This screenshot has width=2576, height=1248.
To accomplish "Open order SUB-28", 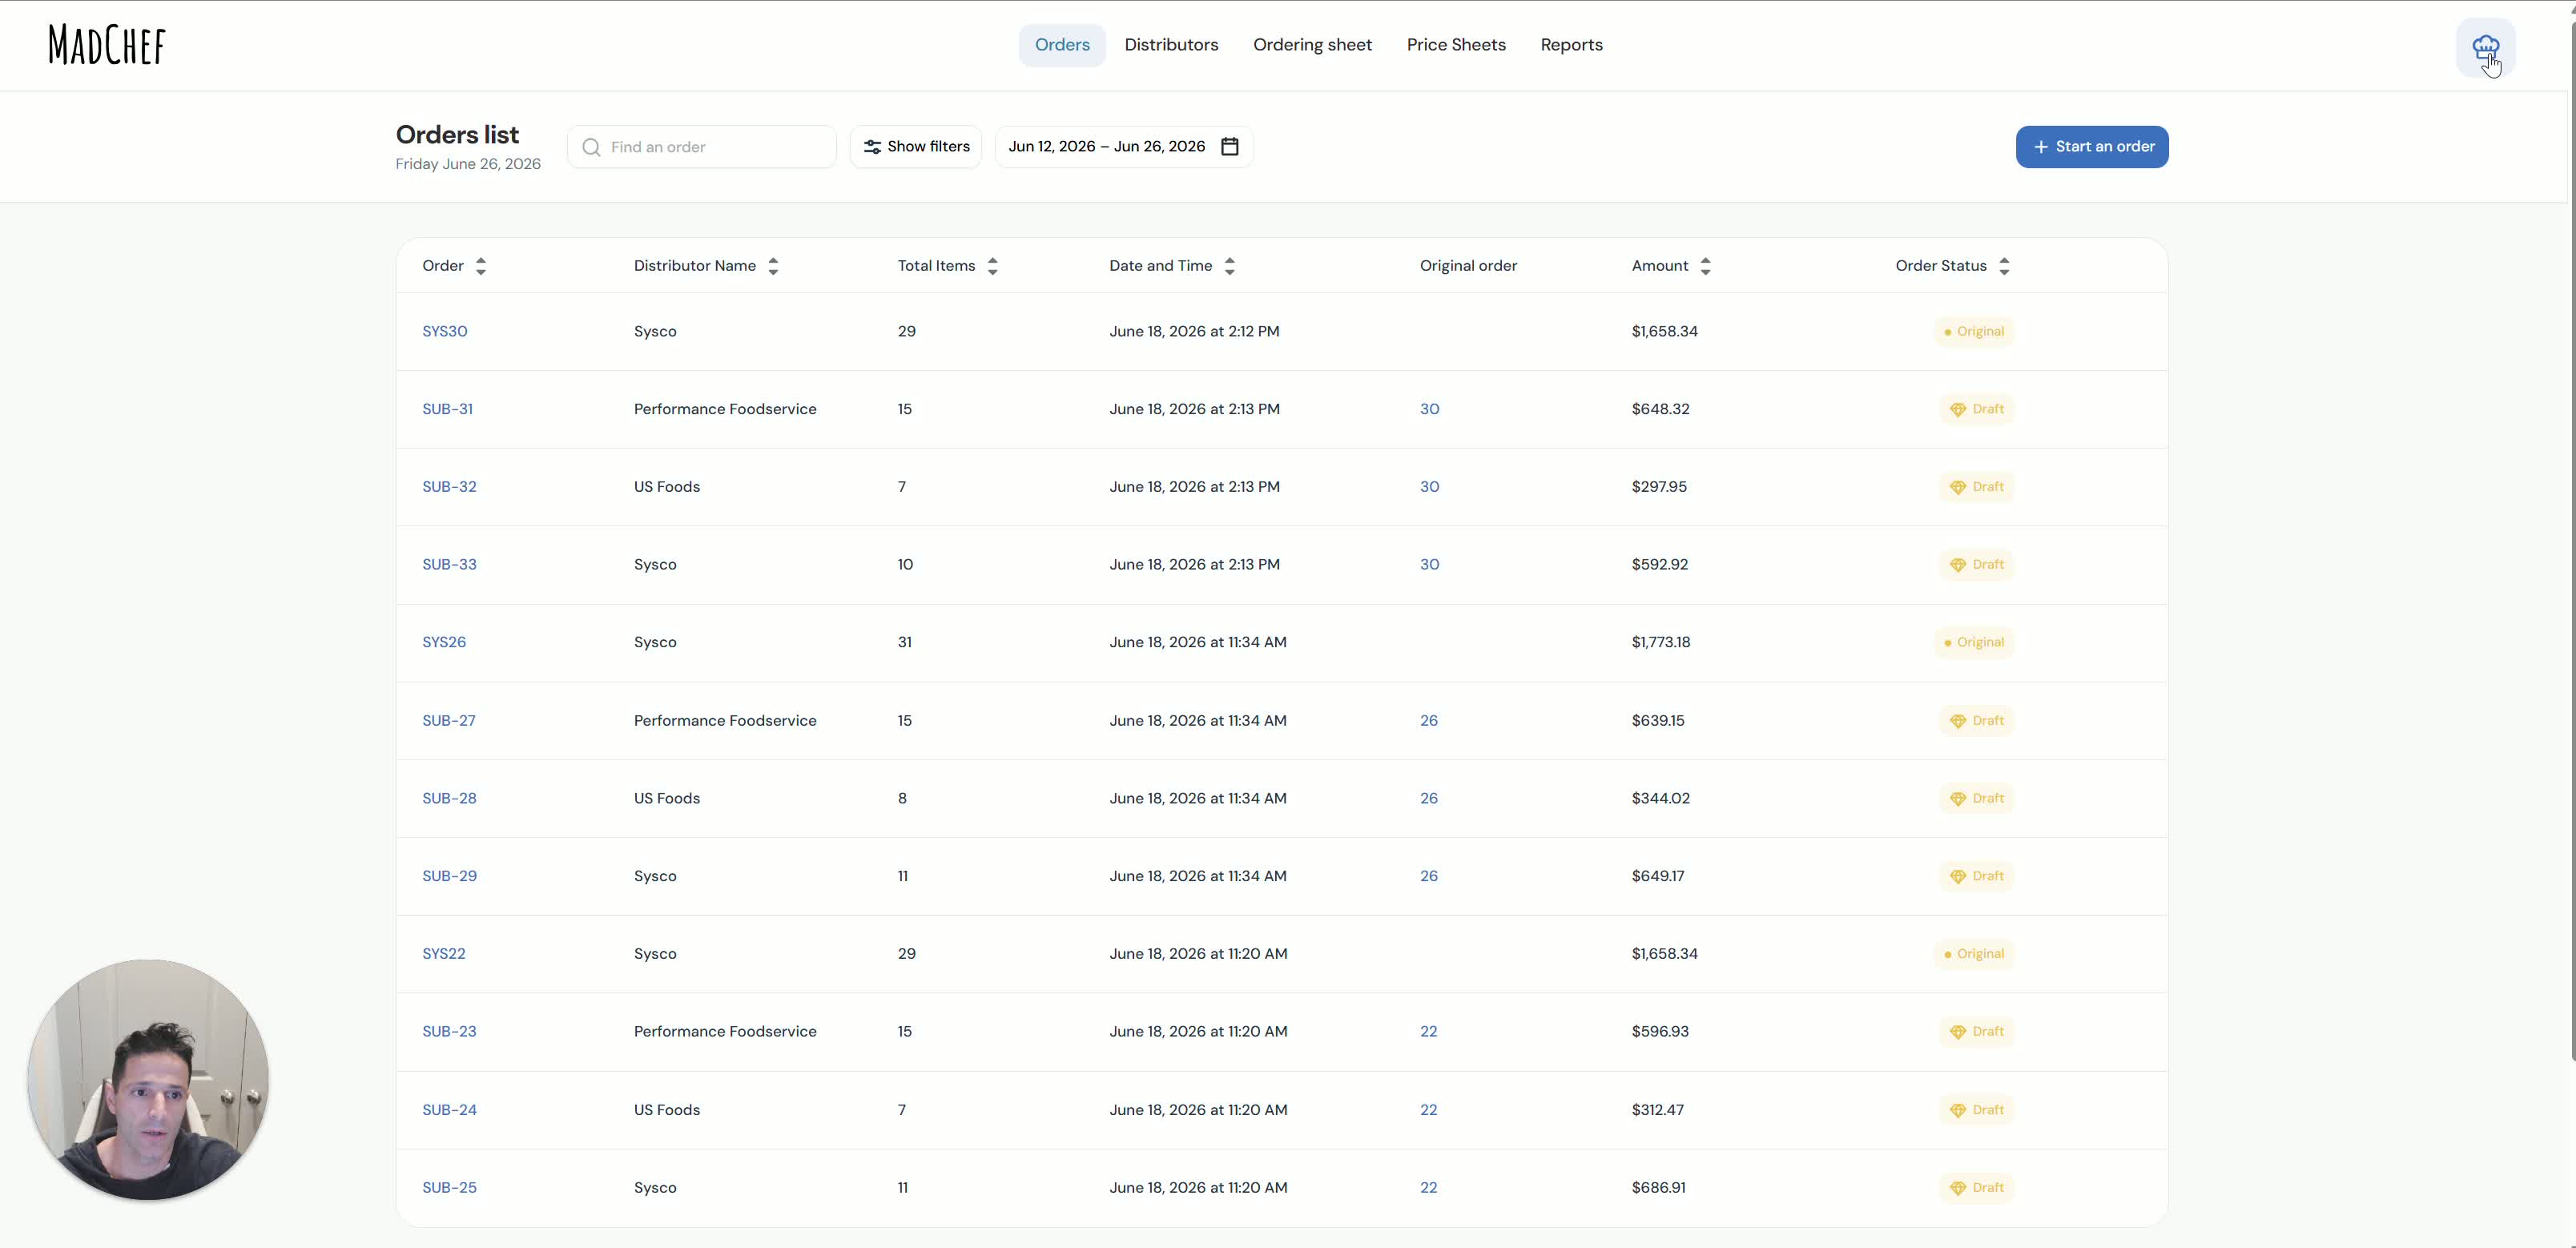I will tap(449, 800).
